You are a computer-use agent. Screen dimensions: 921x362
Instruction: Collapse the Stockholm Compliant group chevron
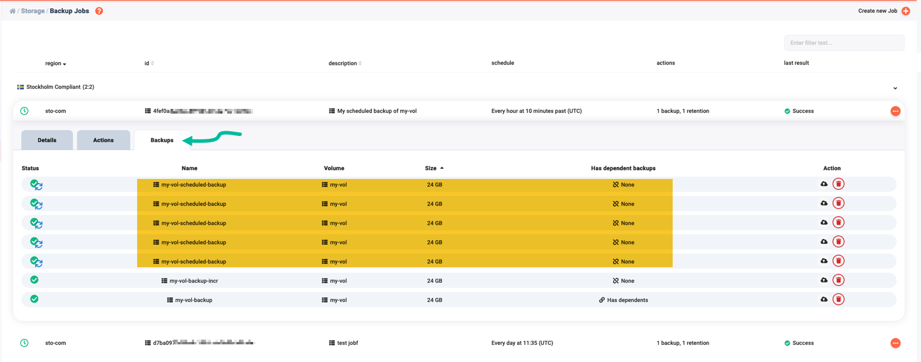(895, 88)
